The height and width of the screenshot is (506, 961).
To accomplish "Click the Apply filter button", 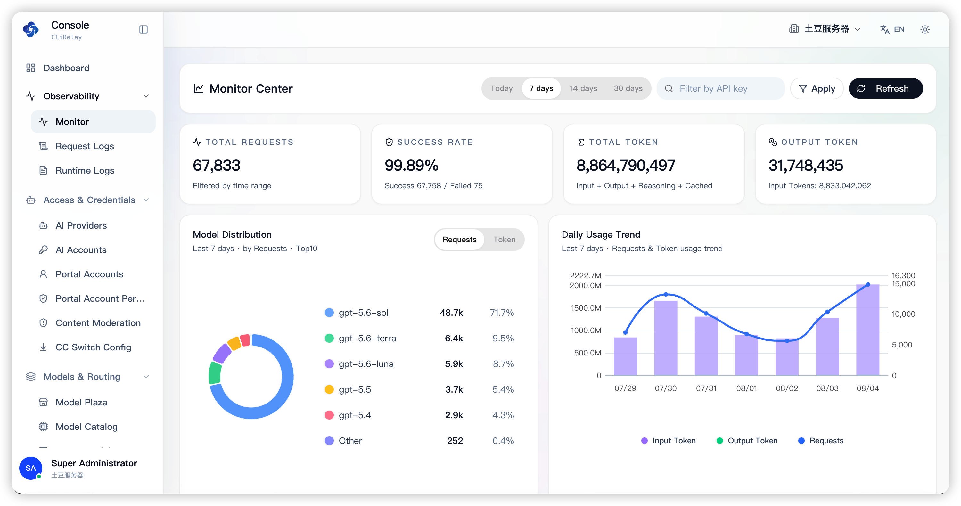I will pos(817,88).
